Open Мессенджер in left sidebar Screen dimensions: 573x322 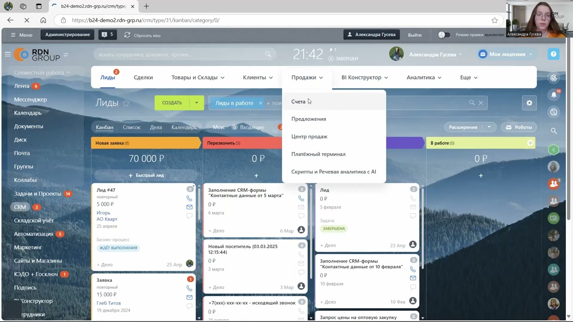point(30,99)
